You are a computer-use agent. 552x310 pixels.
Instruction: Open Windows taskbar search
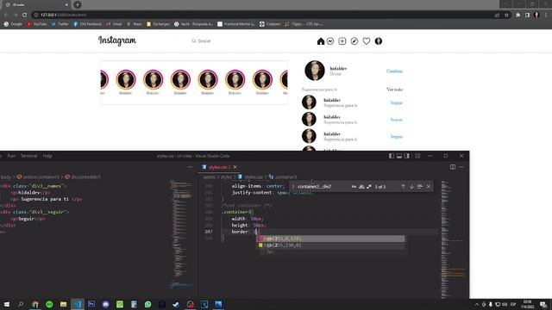21,304
